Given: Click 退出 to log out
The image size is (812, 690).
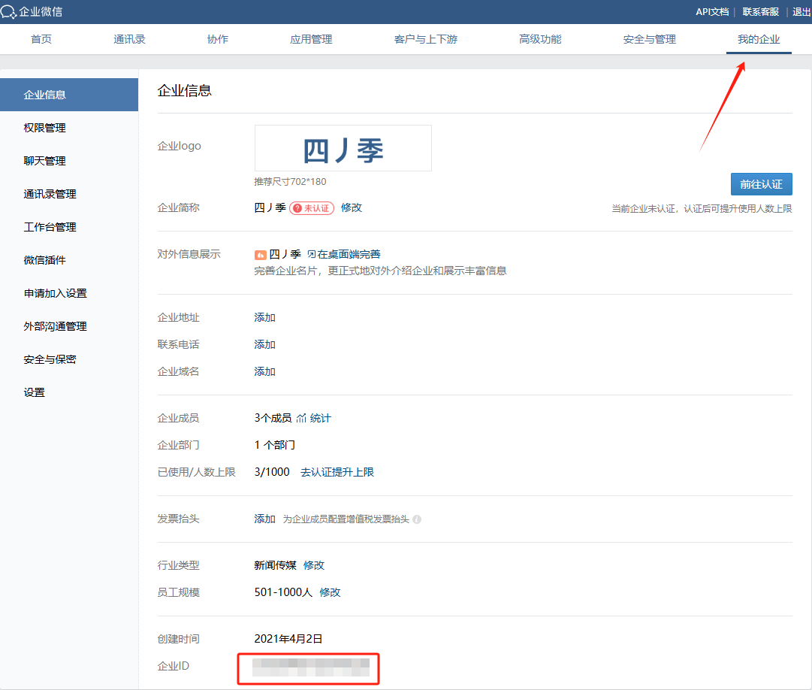Looking at the screenshot, I should point(801,12).
